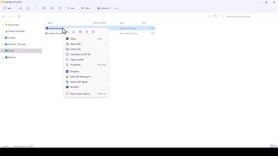Click the Rename icon in the top toolbar
This screenshot has height=156, width=278.
[44, 8]
